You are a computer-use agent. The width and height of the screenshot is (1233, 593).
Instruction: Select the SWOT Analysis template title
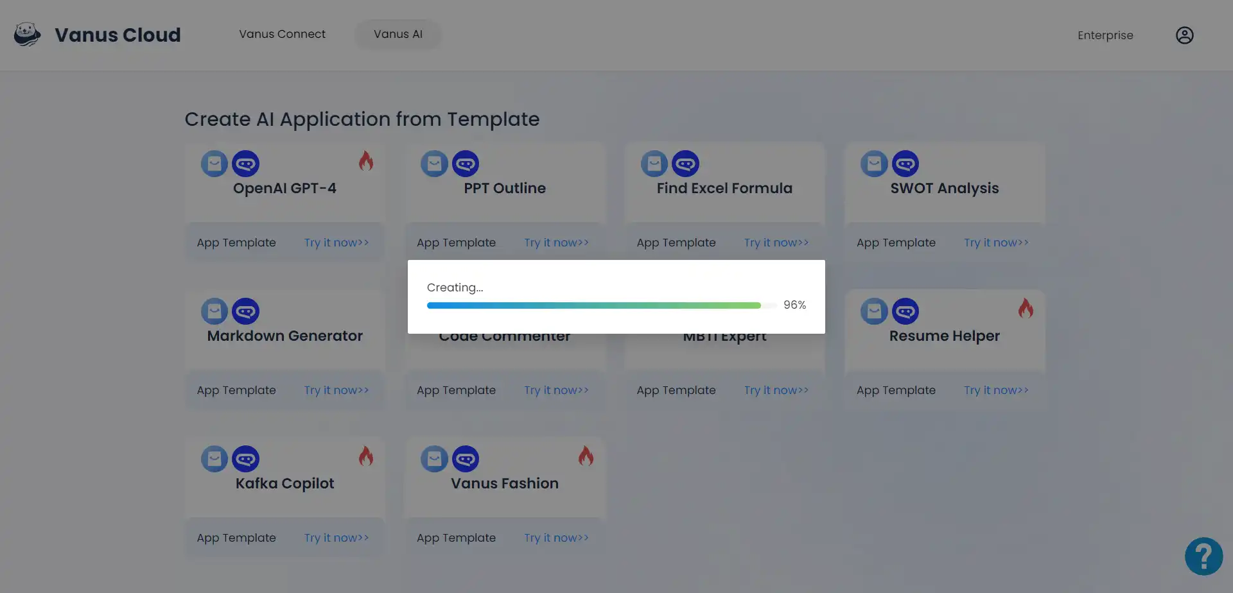(x=944, y=188)
